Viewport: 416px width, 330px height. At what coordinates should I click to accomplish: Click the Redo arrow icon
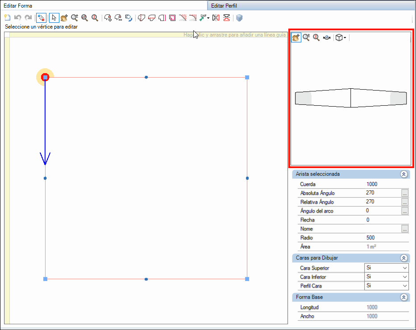point(28,18)
